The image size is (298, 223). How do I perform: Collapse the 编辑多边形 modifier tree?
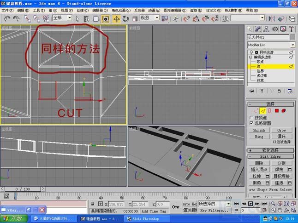[x=250, y=57]
